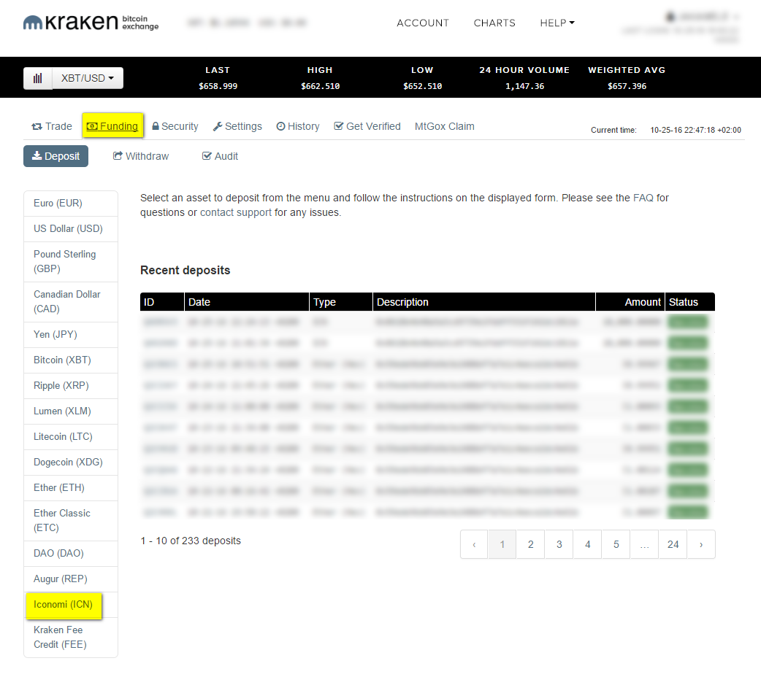Image resolution: width=761 pixels, height=677 pixels.
Task: Go to page 3 of deposits
Action: coord(559,545)
